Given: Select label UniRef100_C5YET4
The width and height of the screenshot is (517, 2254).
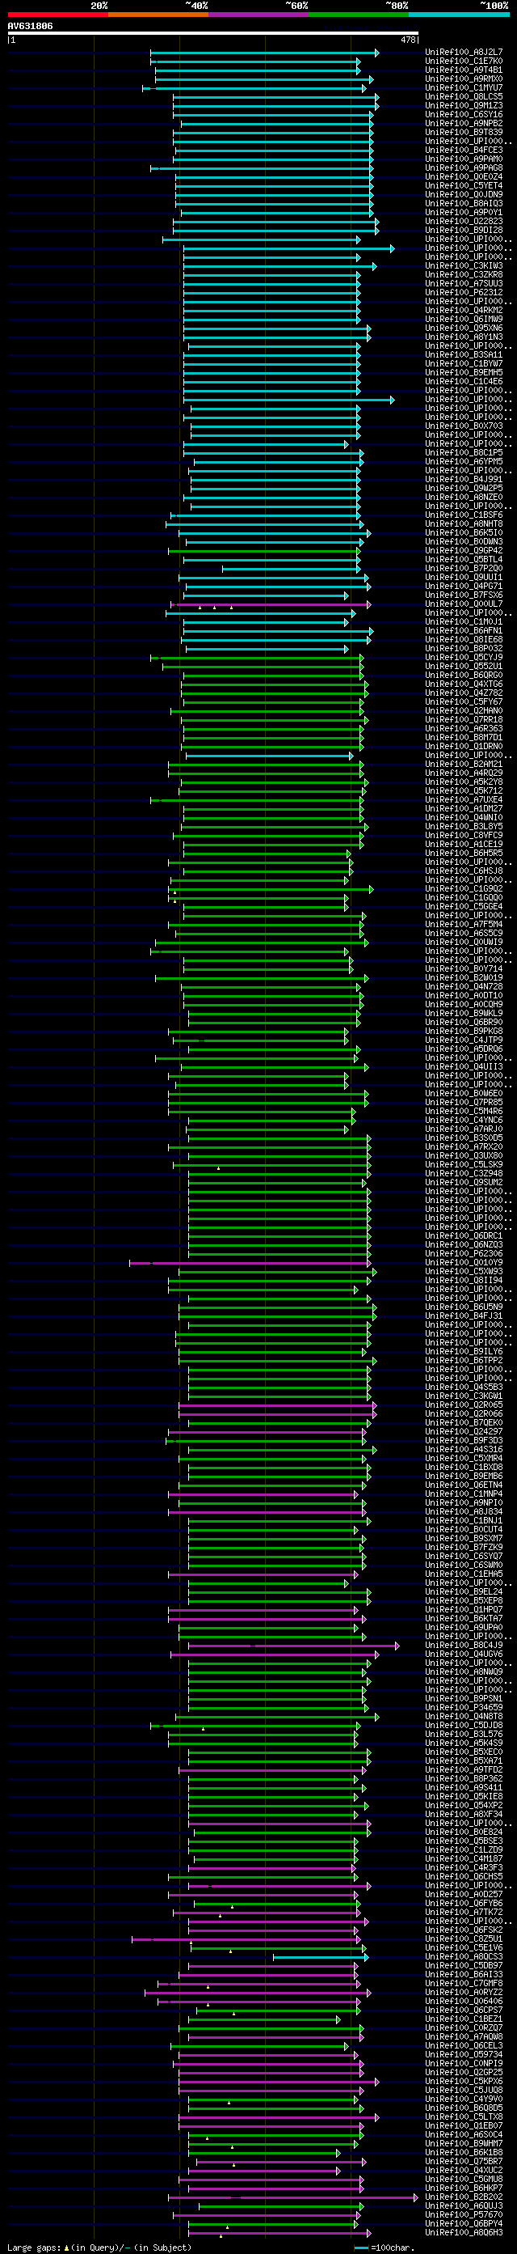Looking at the screenshot, I should 464,185.
